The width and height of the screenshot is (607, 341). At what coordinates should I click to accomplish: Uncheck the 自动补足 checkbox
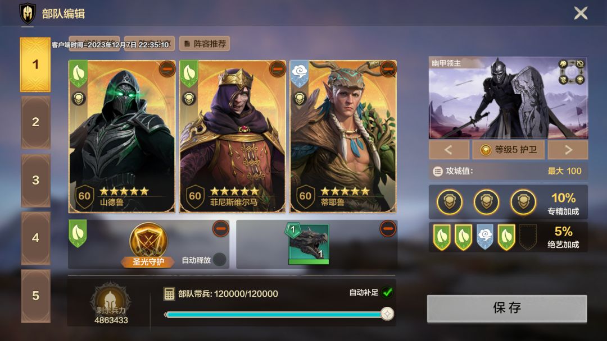[387, 293]
